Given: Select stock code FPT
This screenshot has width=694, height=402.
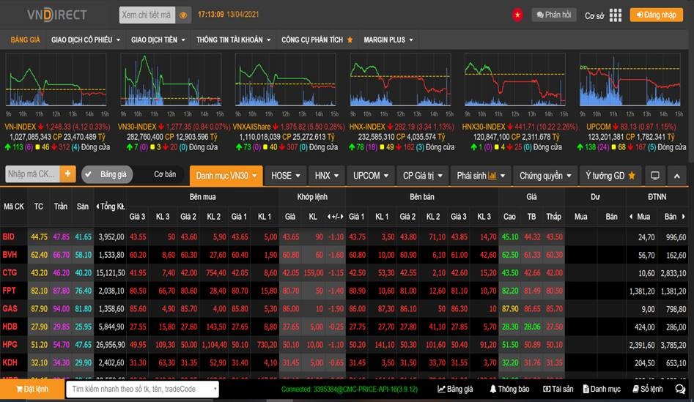Looking at the screenshot, I should (9, 291).
